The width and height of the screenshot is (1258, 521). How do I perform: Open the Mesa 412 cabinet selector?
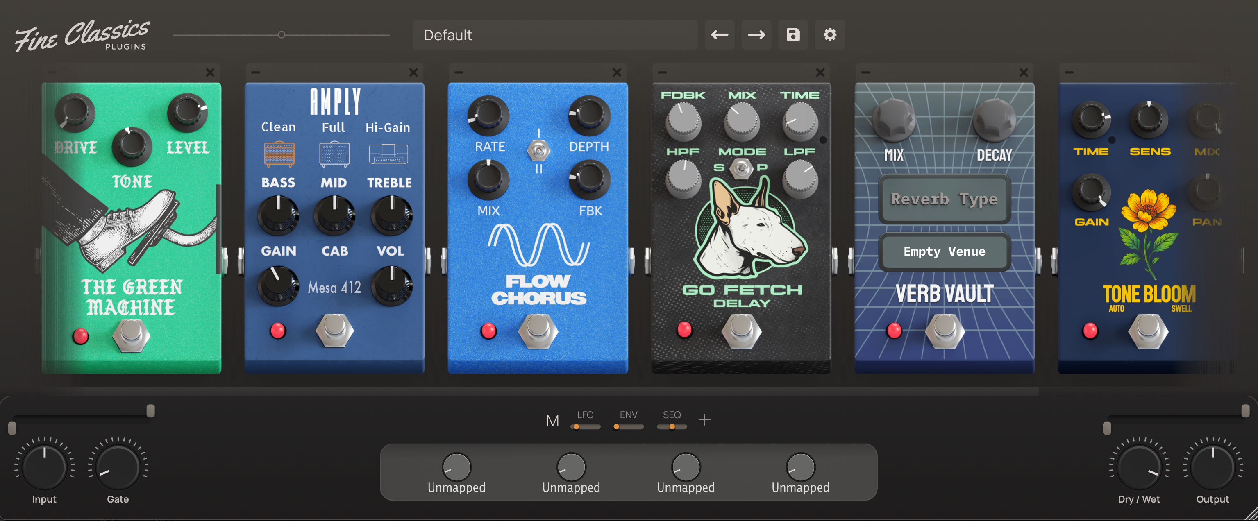(x=334, y=287)
